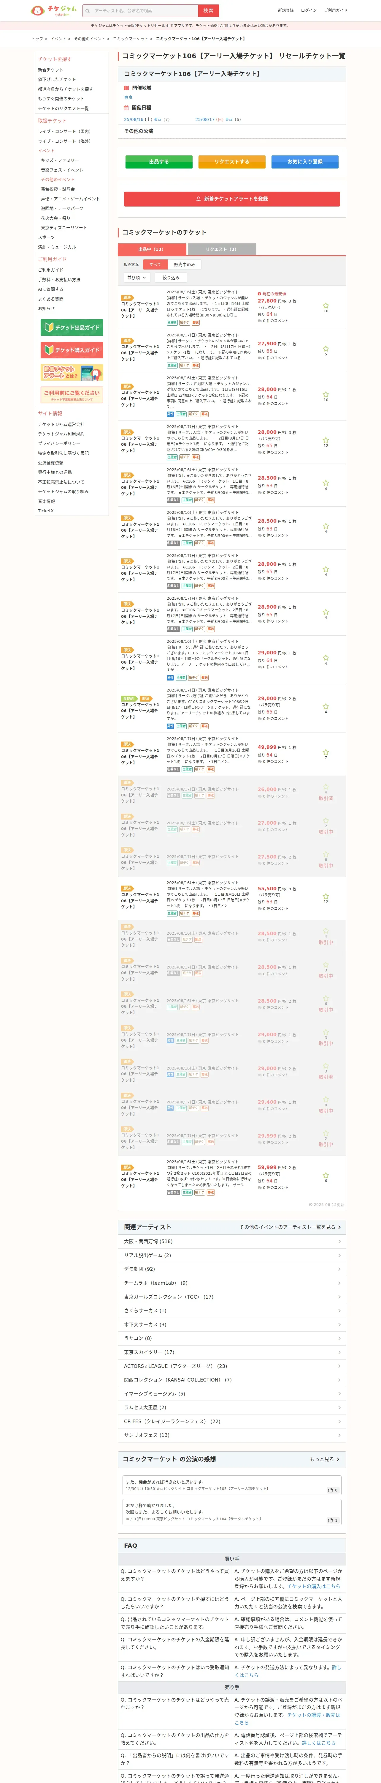Click the magnifier icon in the search box
The width and height of the screenshot is (381, 1783).
(88, 10)
